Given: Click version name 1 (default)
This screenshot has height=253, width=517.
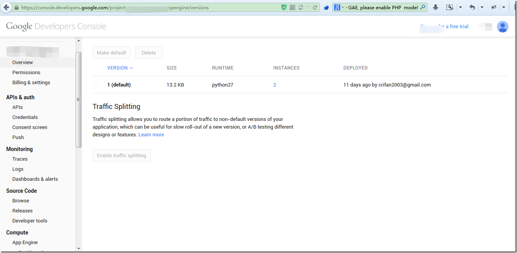Looking at the screenshot, I should tap(119, 85).
